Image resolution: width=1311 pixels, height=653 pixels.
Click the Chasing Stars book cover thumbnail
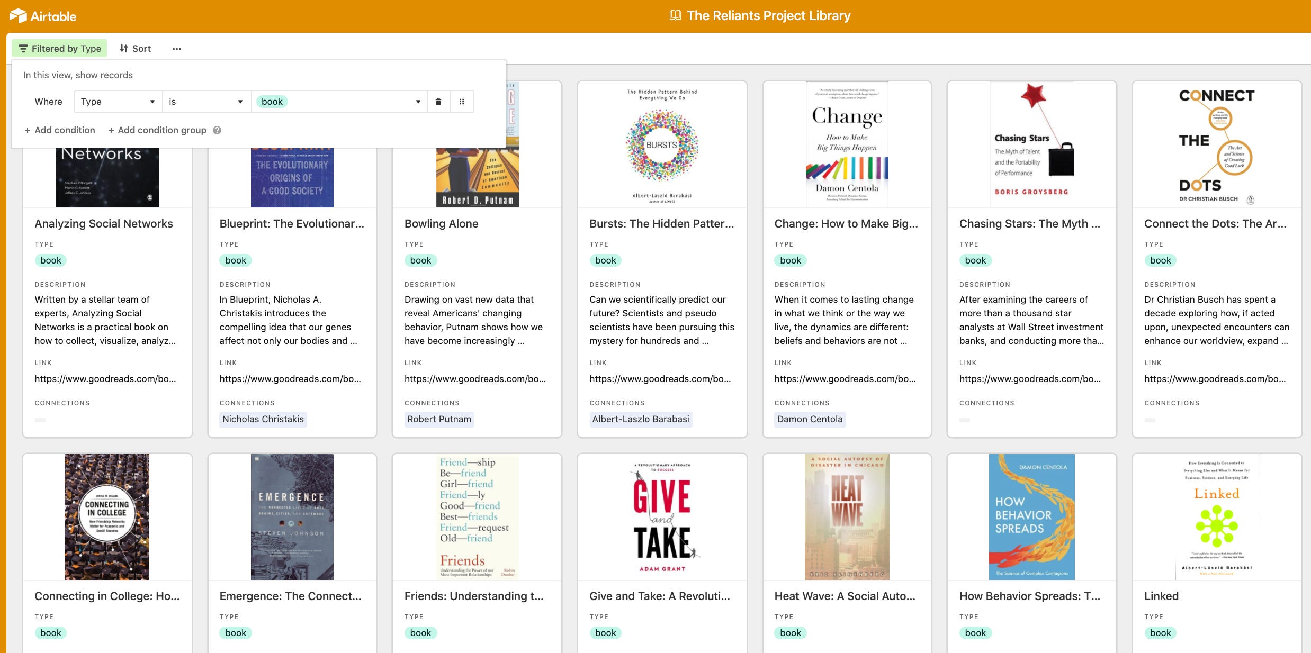click(1032, 144)
